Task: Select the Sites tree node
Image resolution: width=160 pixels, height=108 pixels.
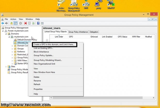Action: point(13,66)
